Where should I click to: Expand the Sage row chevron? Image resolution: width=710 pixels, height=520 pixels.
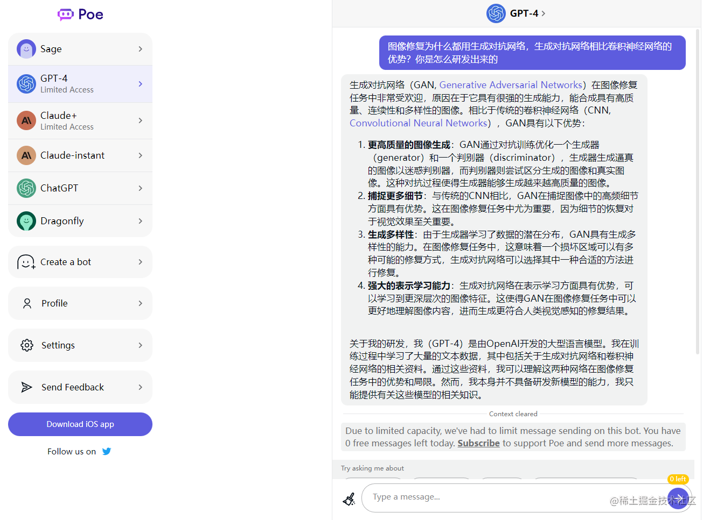(x=141, y=49)
